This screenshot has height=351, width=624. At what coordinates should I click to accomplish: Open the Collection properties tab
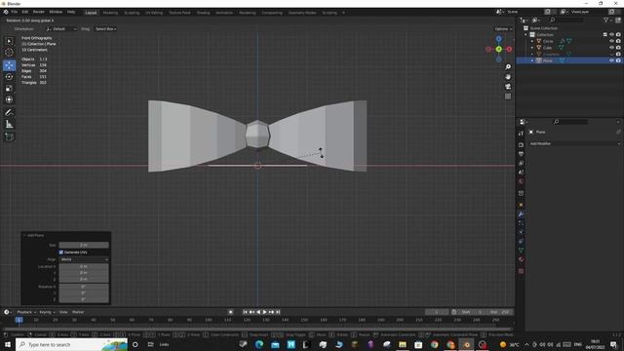pos(521,193)
